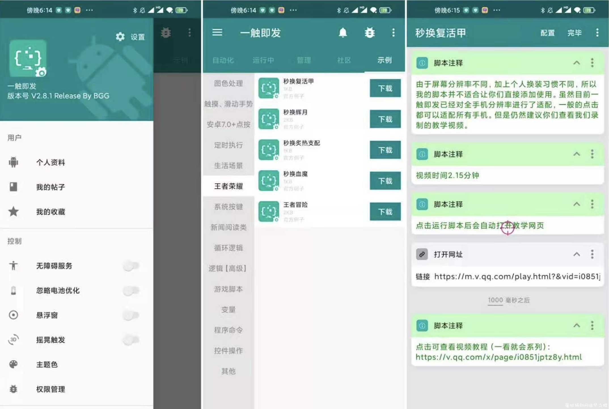Select the 示例 tab
The image size is (609, 409).
pyautogui.click(x=384, y=60)
